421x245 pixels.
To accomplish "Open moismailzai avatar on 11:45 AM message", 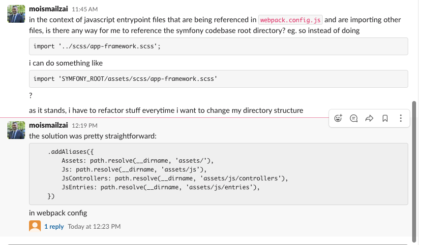I will click(x=16, y=14).
